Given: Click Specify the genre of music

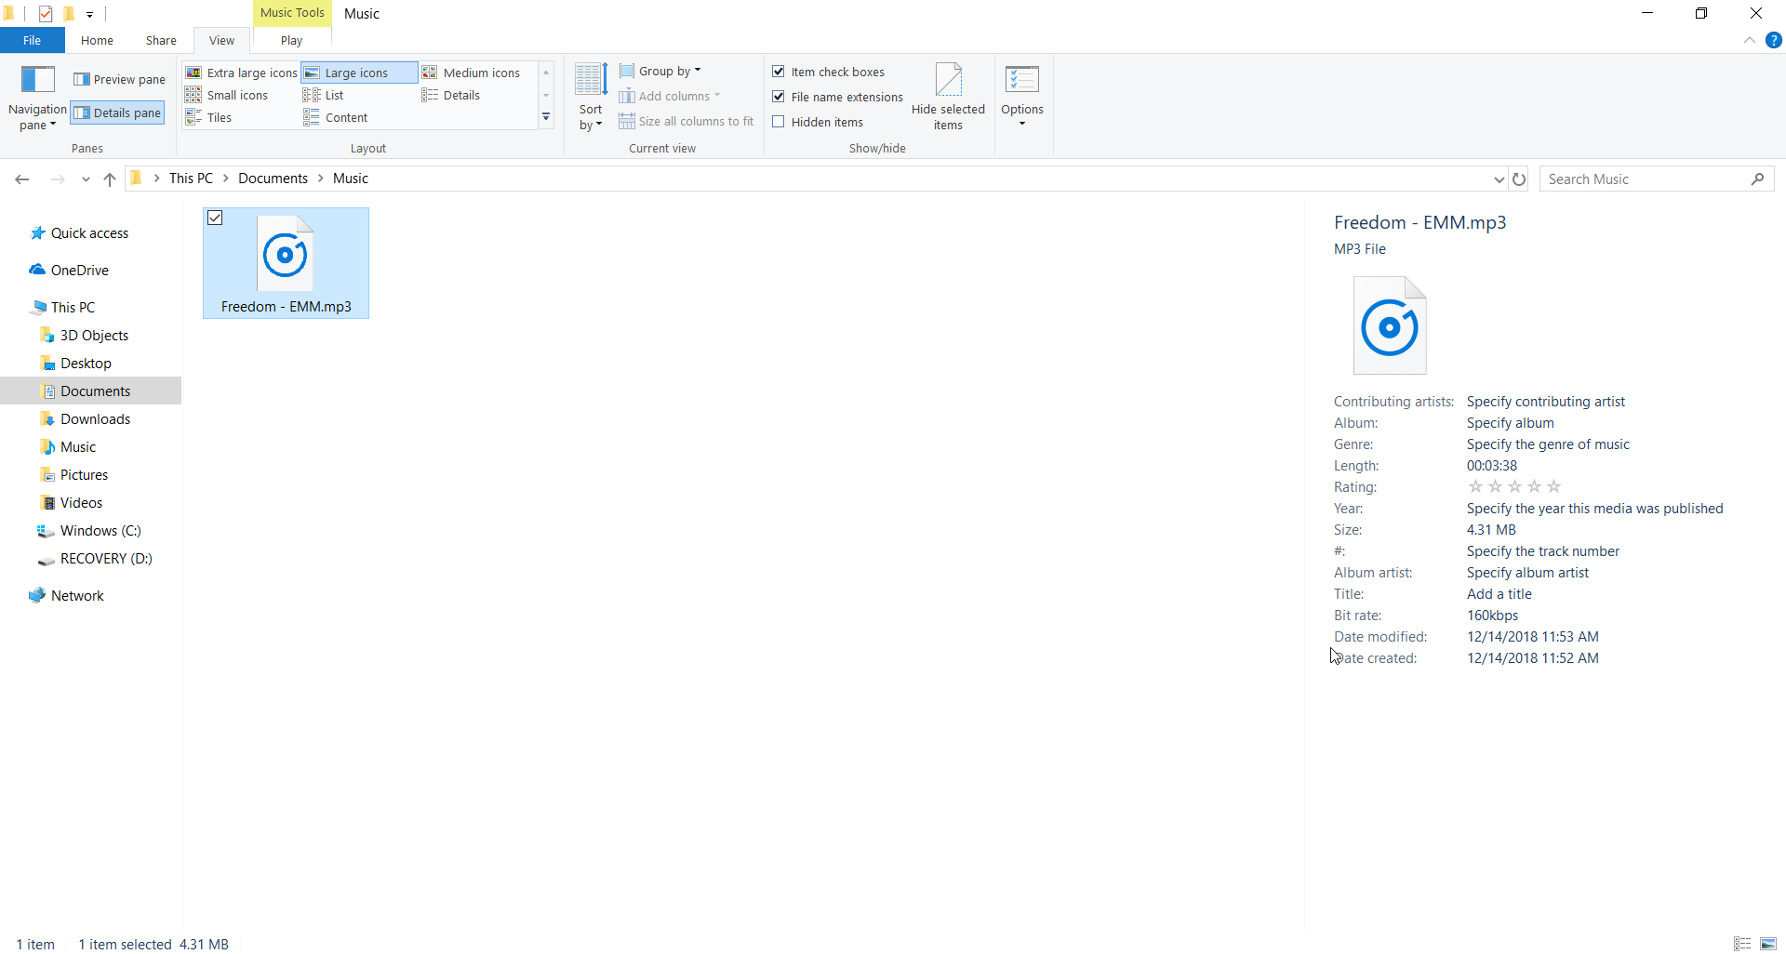Looking at the screenshot, I should 1548,444.
